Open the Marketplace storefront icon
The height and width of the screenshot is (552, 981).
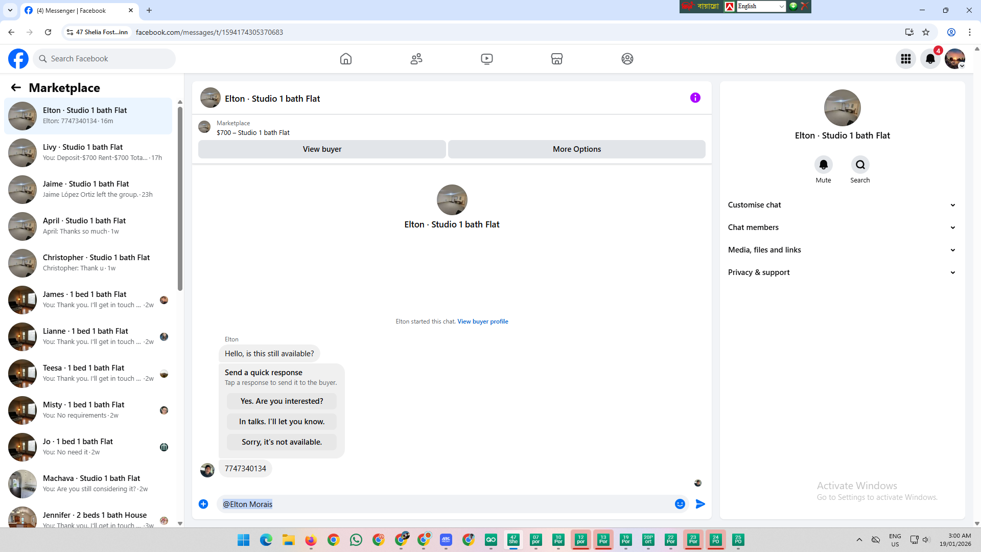(x=557, y=59)
